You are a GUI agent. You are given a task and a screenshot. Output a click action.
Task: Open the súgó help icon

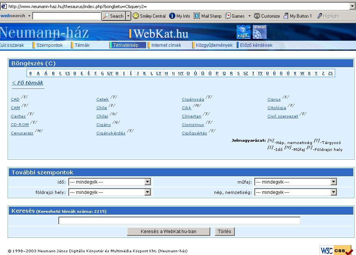click(243, 32)
